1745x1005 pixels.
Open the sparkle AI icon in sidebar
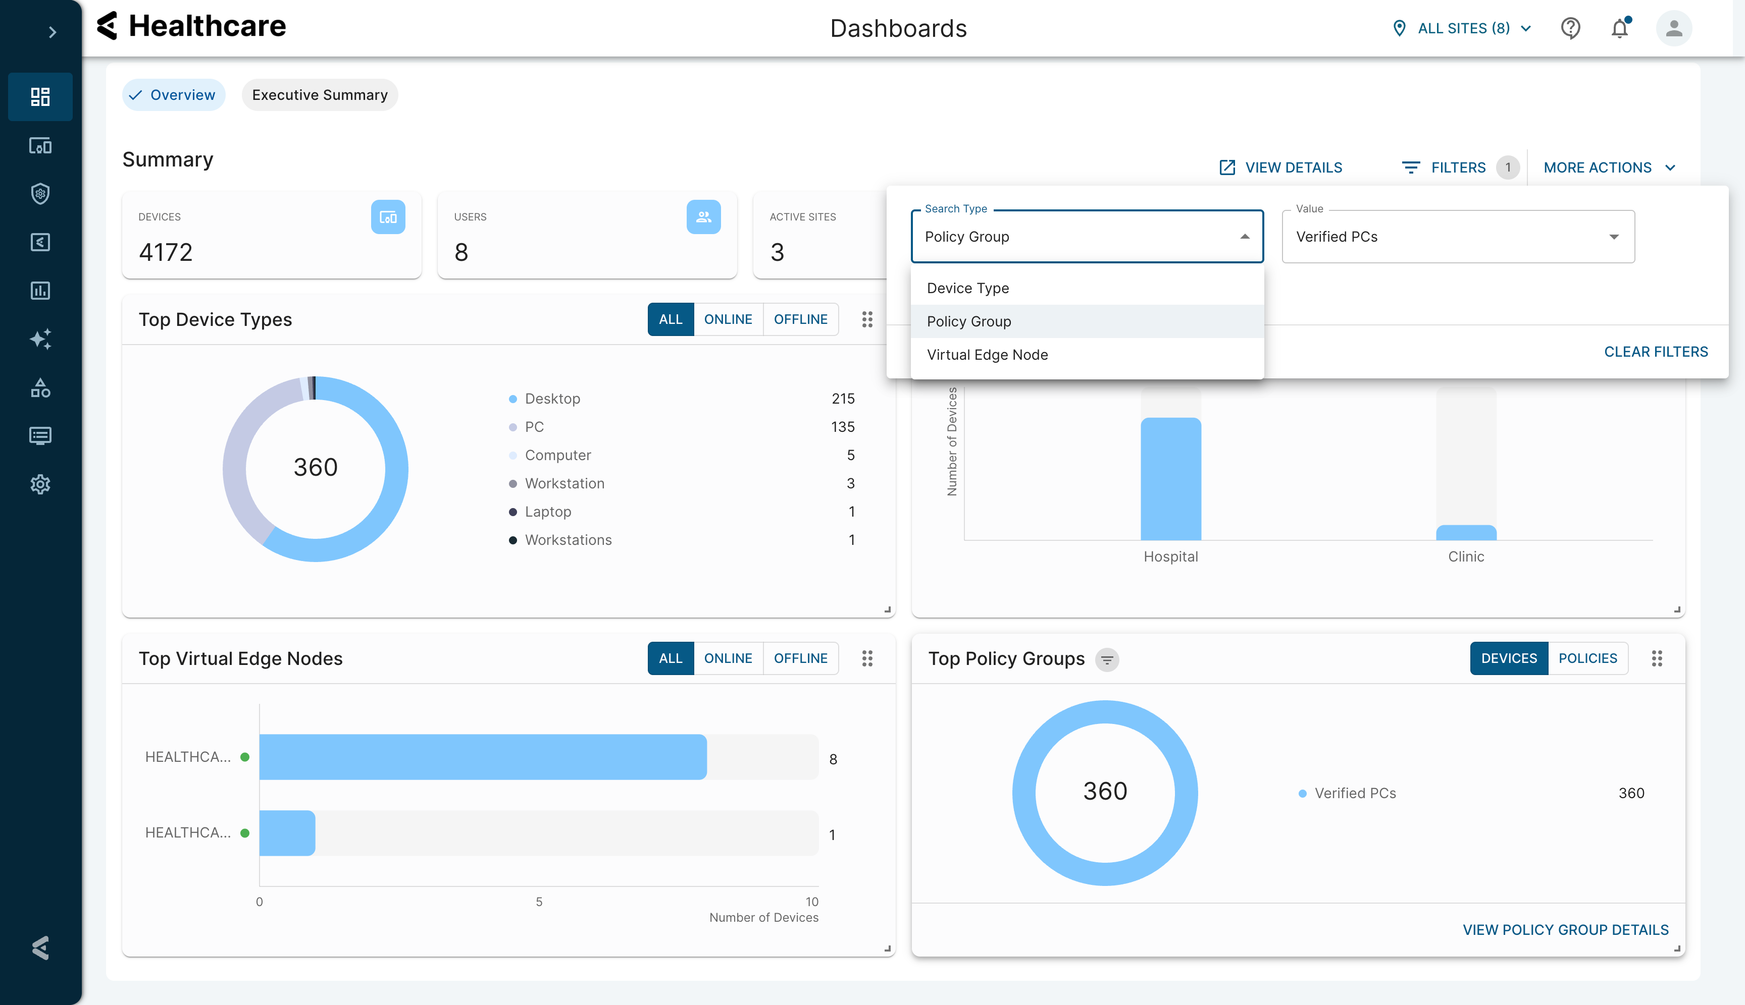coord(40,339)
